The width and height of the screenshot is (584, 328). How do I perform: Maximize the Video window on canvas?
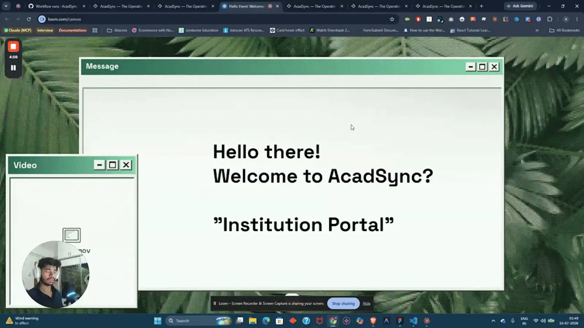[x=113, y=165]
